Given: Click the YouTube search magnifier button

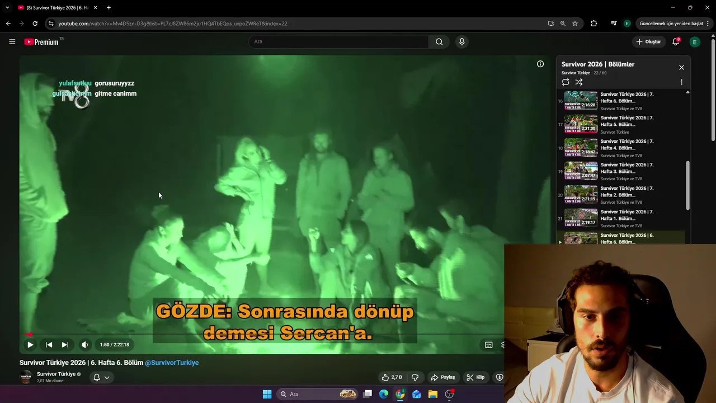Looking at the screenshot, I should pyautogui.click(x=439, y=41).
